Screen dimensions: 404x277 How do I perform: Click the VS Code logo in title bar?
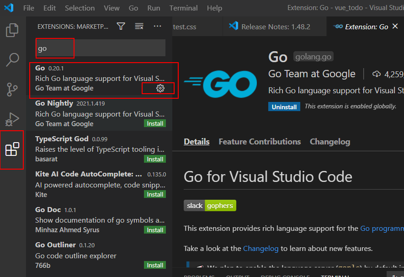click(9, 8)
